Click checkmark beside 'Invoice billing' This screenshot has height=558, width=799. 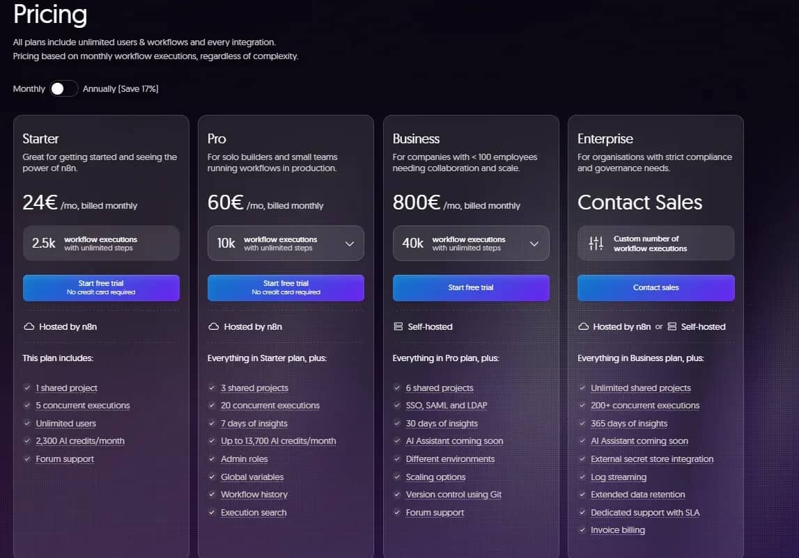pos(582,530)
